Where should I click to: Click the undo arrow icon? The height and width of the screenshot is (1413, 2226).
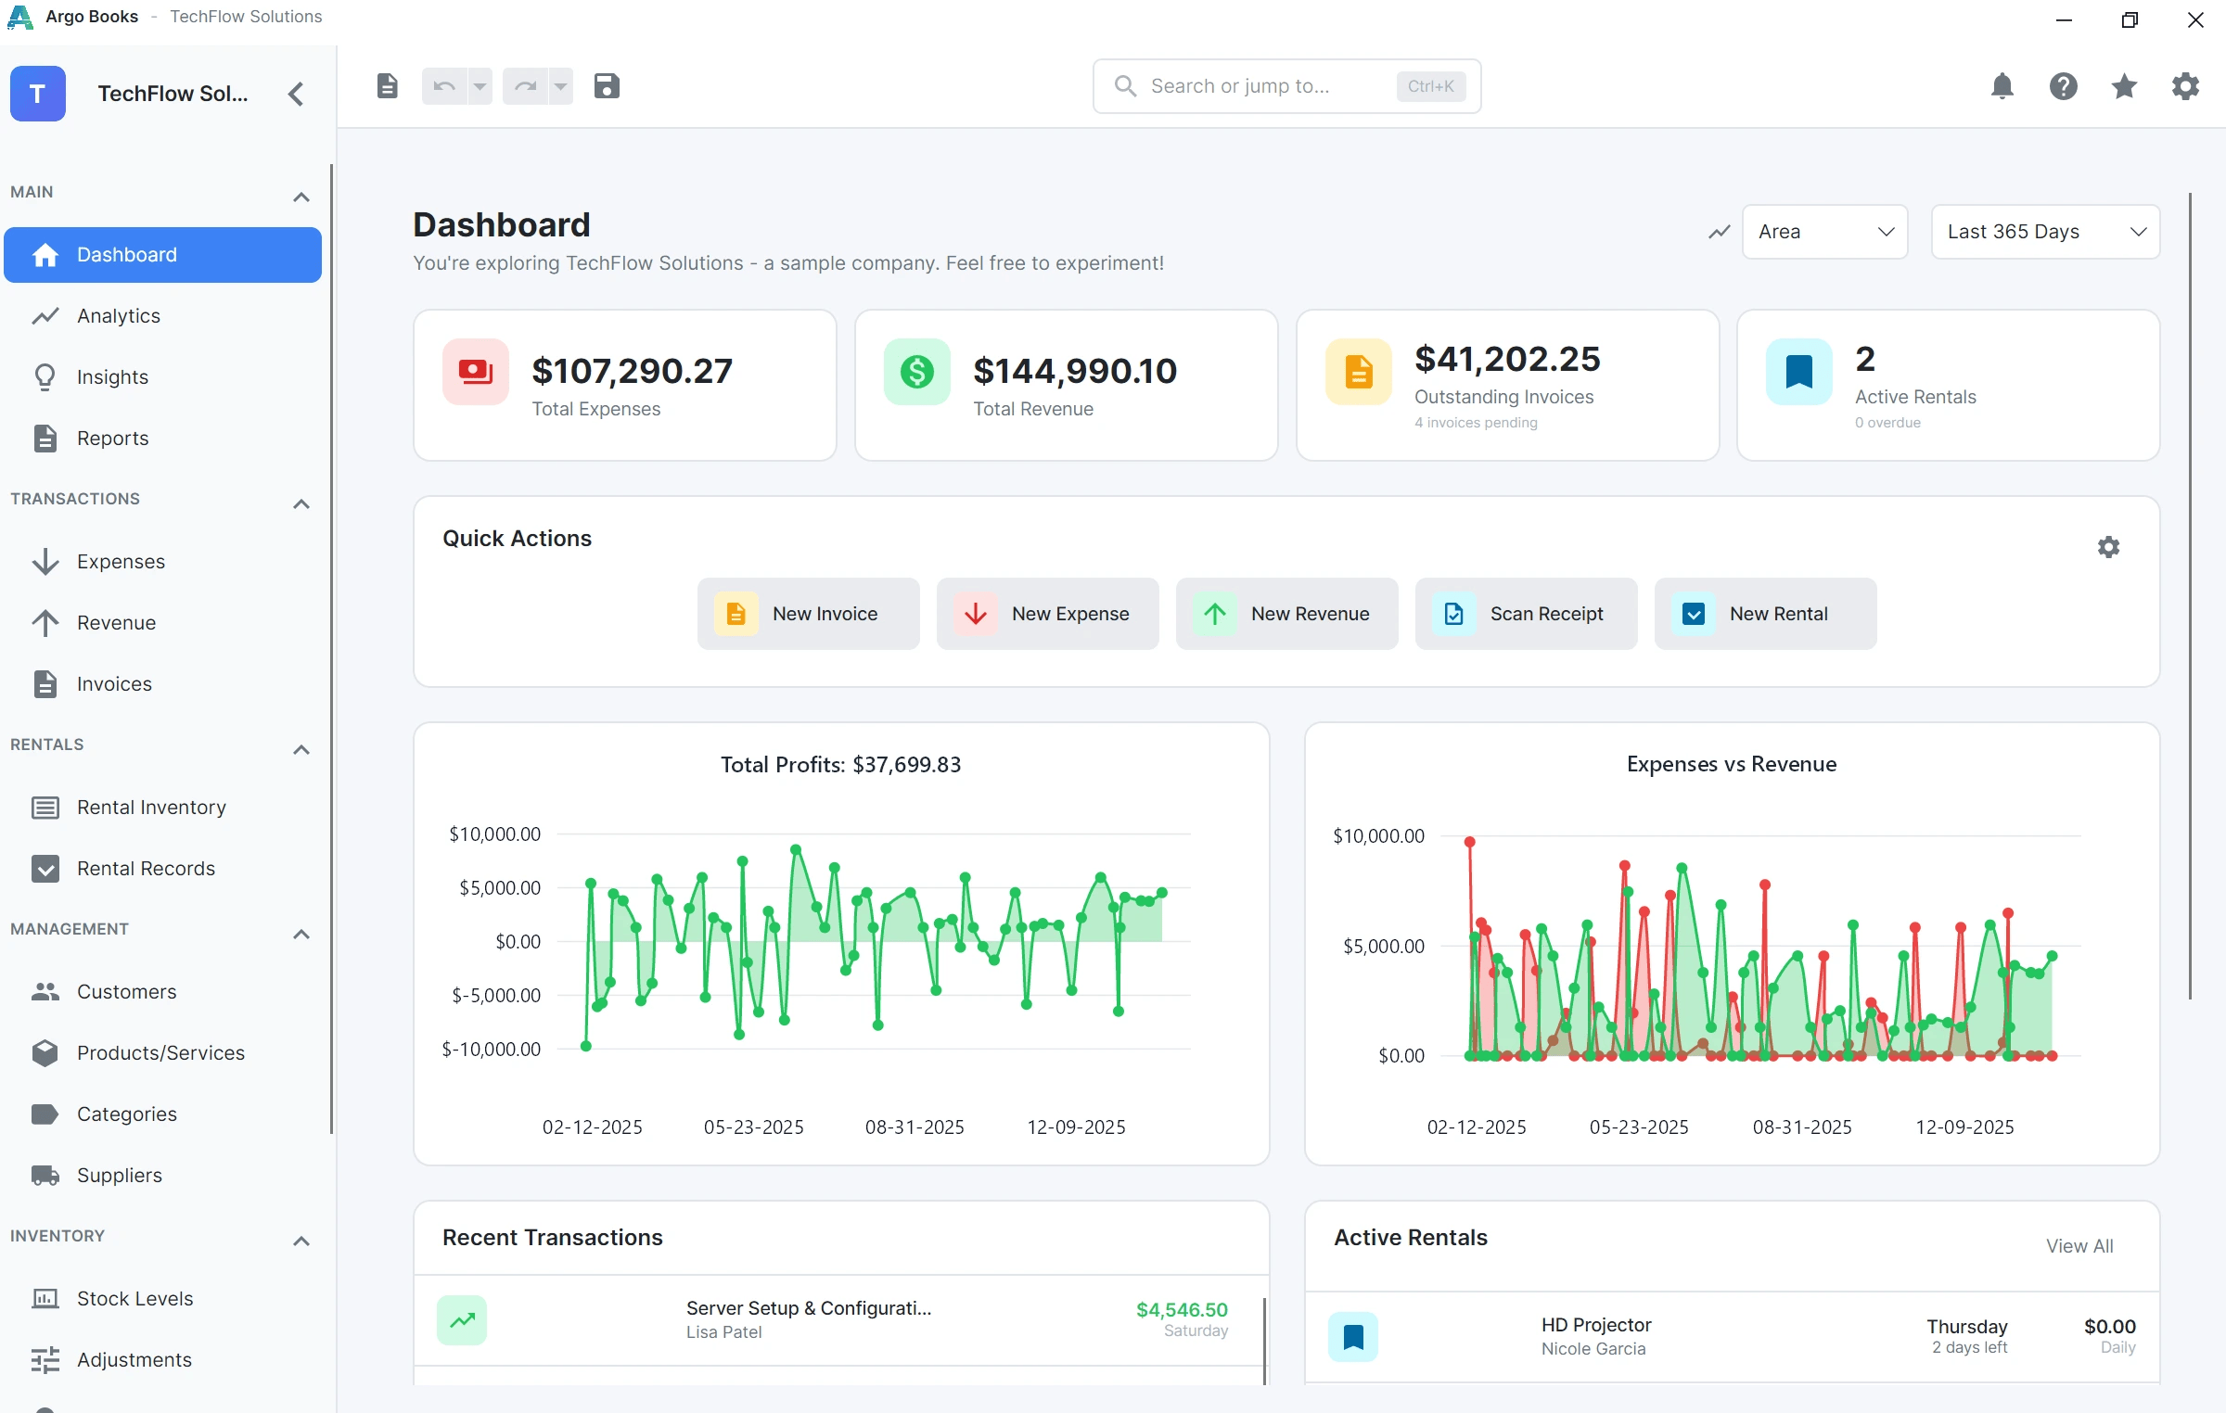(444, 86)
